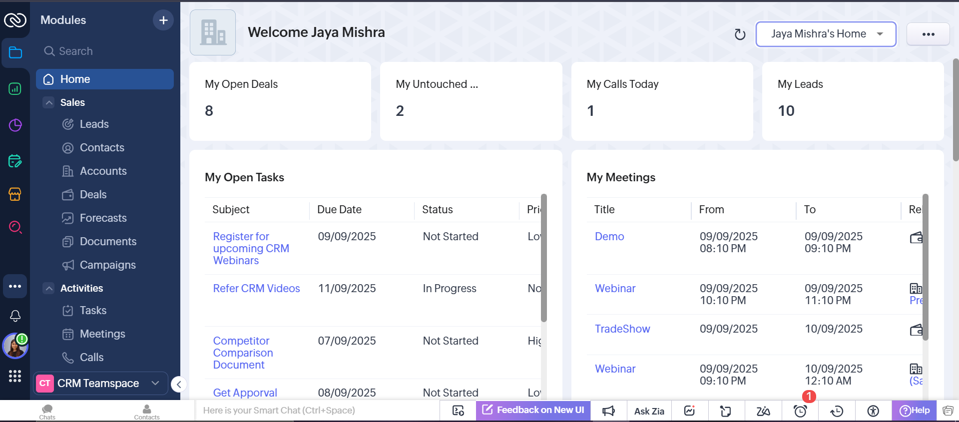
Task: Collapse the Activities section
Action: coord(49,288)
